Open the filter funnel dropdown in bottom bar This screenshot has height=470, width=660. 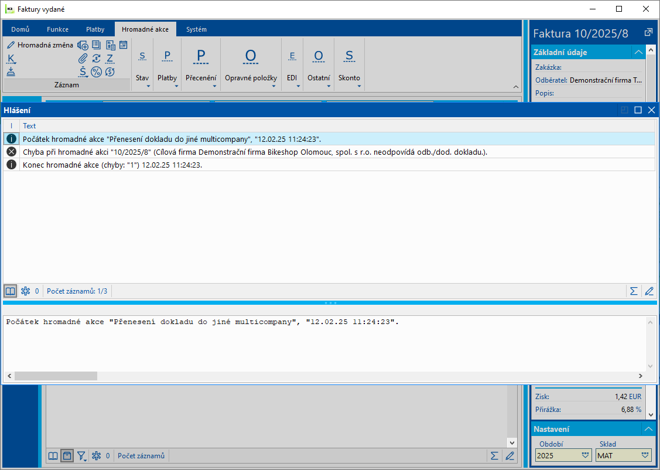point(82,456)
